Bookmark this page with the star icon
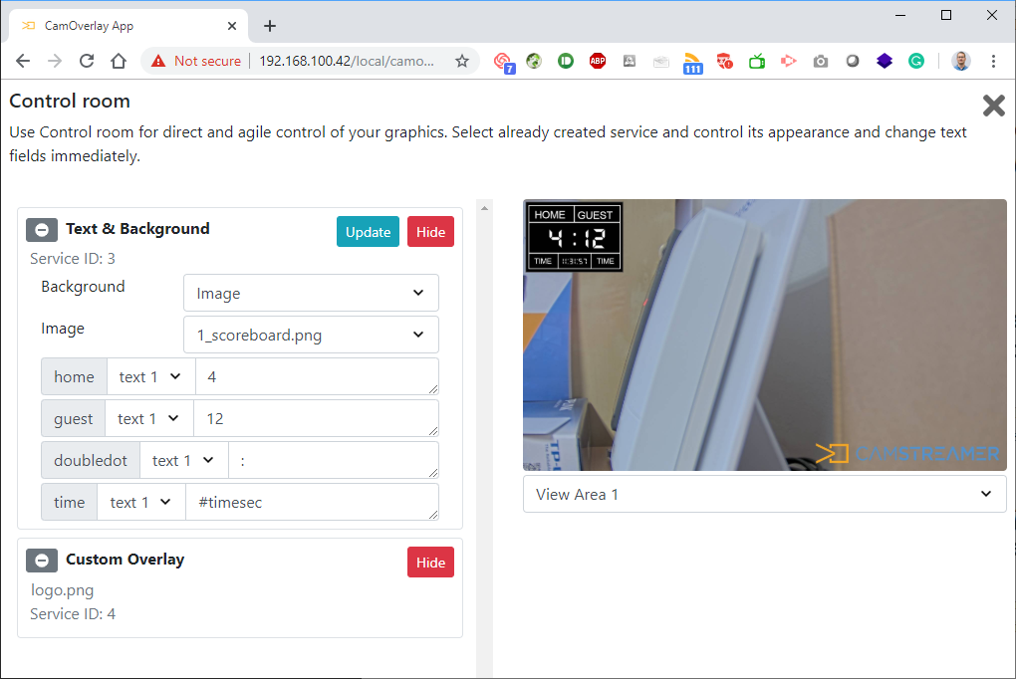Screen dimensions: 1016x679 coord(462,61)
